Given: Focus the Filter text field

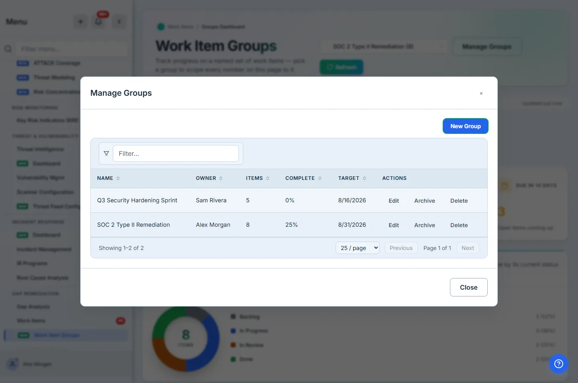Looking at the screenshot, I should (176, 153).
